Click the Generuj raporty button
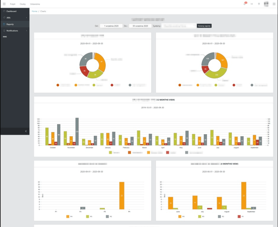 204,26
